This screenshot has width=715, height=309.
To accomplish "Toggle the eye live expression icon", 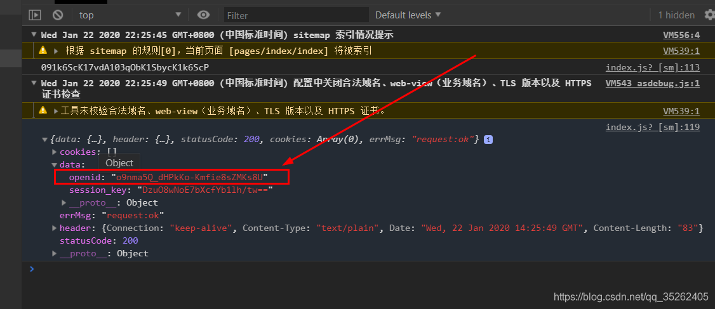I will point(203,15).
